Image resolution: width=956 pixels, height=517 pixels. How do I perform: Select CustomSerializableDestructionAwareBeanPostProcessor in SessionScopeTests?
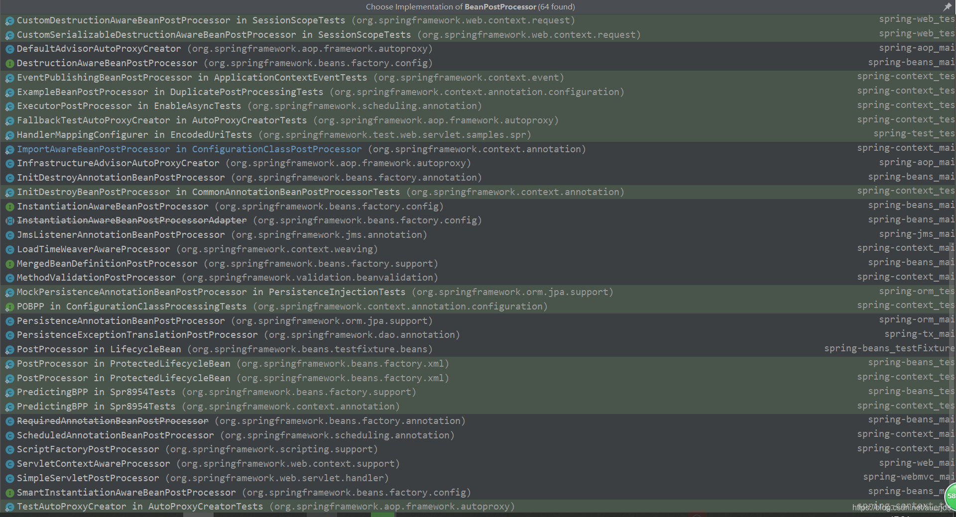click(478, 35)
